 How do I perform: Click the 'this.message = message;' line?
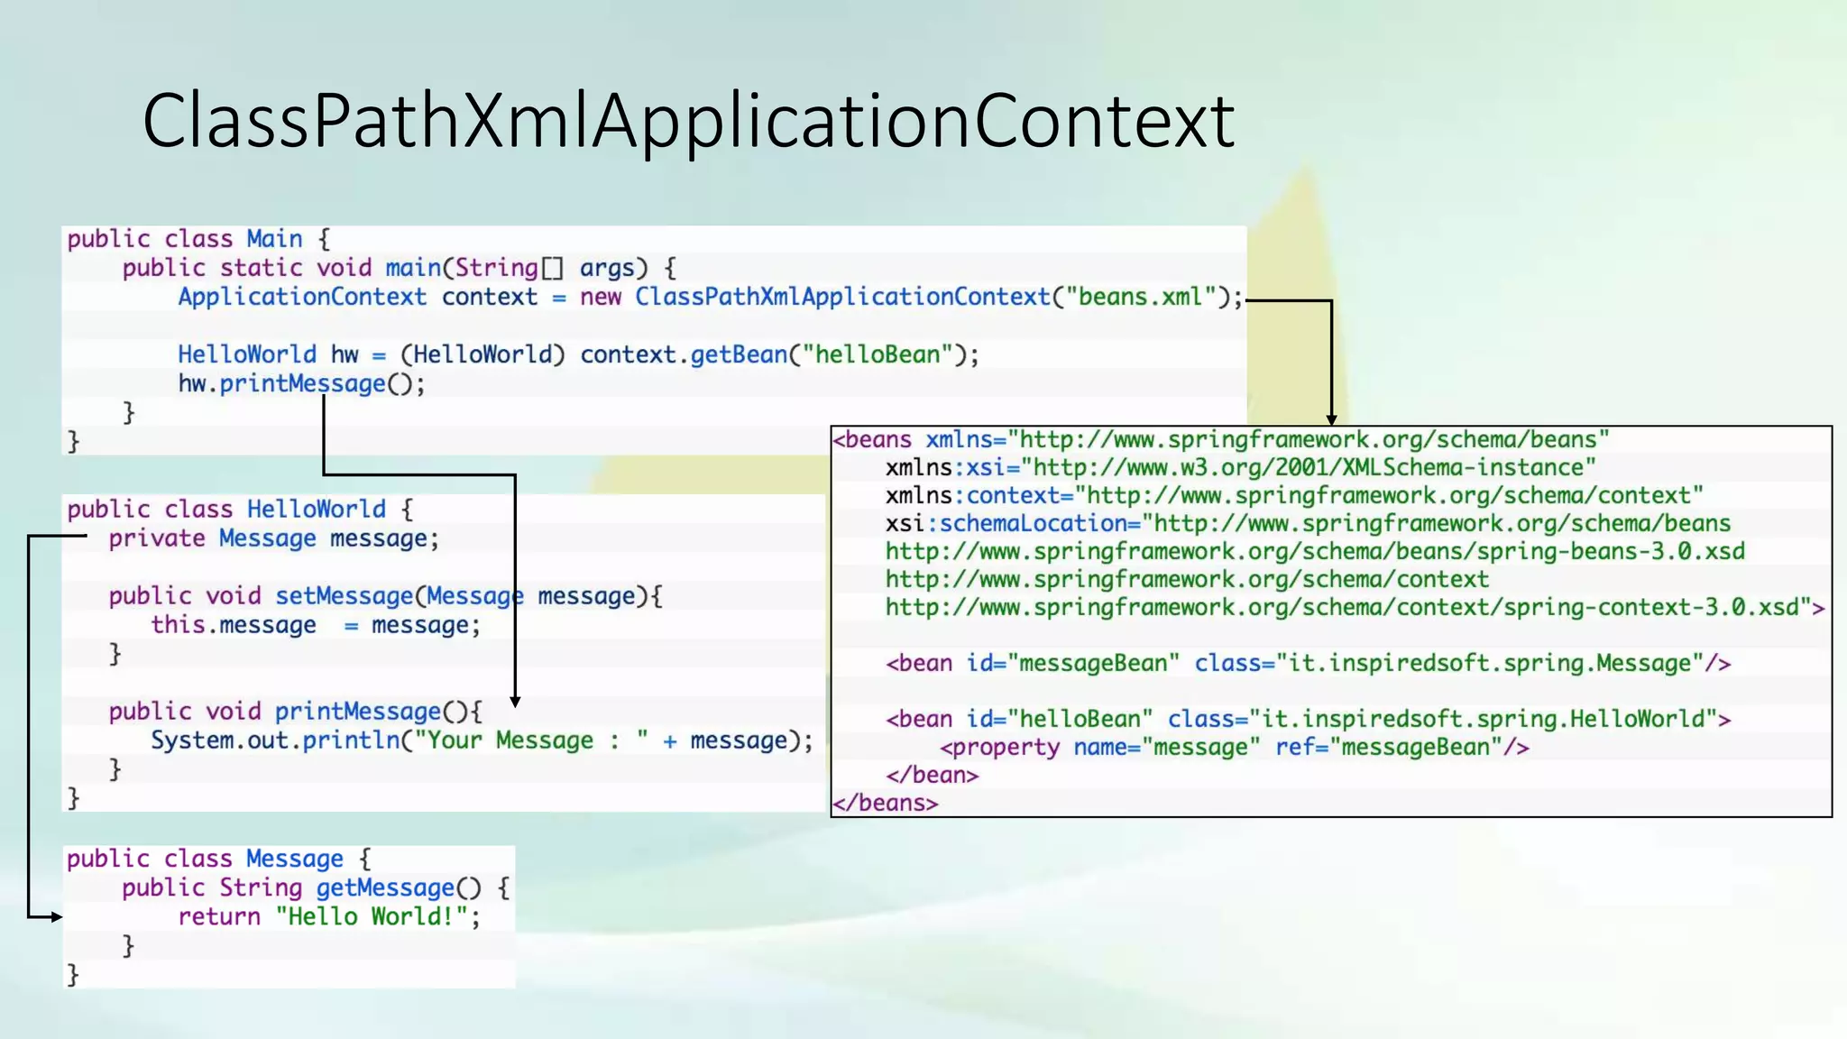pyautogui.click(x=316, y=625)
